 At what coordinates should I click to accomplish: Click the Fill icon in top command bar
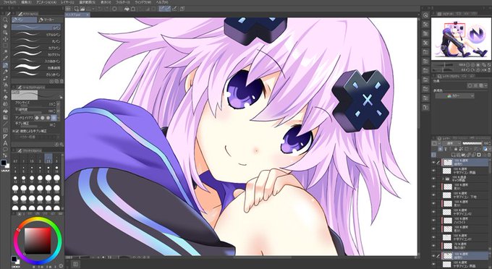pyautogui.click(x=127, y=9)
